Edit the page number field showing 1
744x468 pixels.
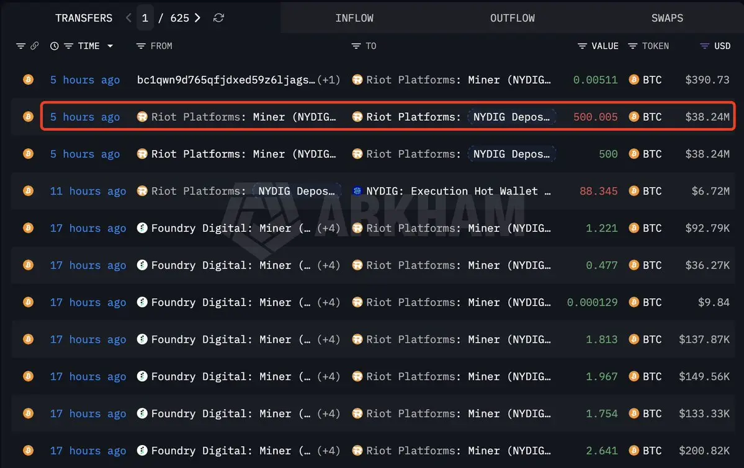point(145,18)
